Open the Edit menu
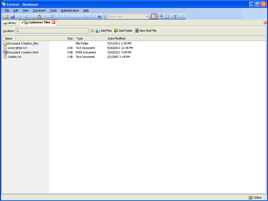 click(x=16, y=10)
